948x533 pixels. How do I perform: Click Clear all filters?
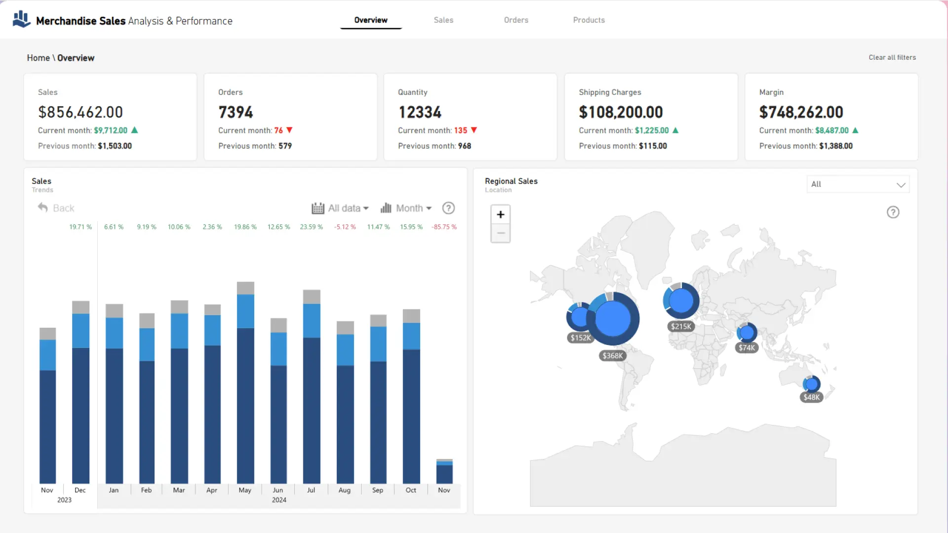892,58
